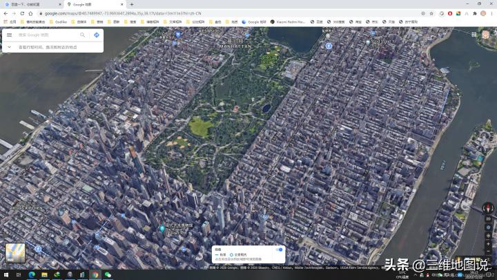Zoom in with the plus button

point(488,244)
